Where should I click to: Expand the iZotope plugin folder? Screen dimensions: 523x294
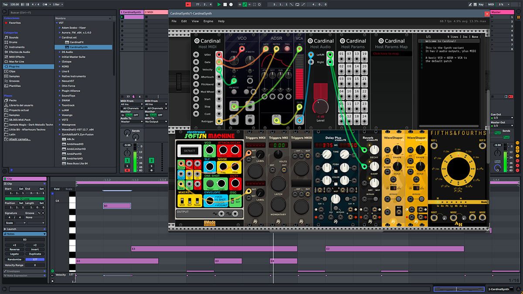click(60, 61)
